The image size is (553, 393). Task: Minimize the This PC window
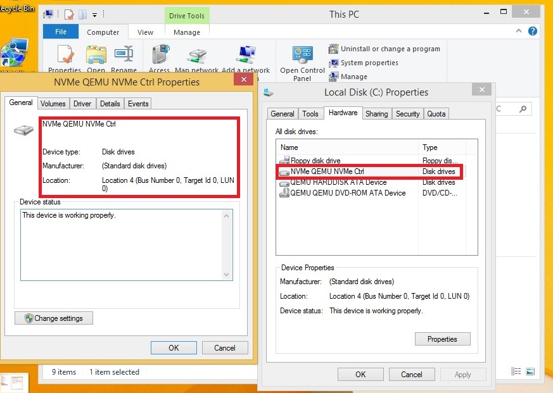coord(486,13)
